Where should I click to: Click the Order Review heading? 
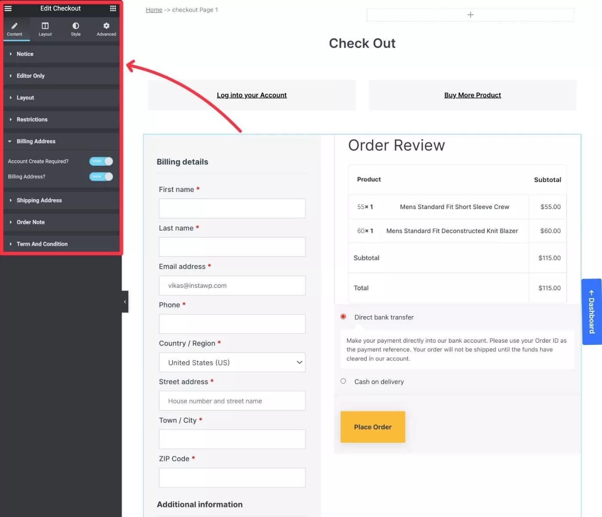click(396, 145)
